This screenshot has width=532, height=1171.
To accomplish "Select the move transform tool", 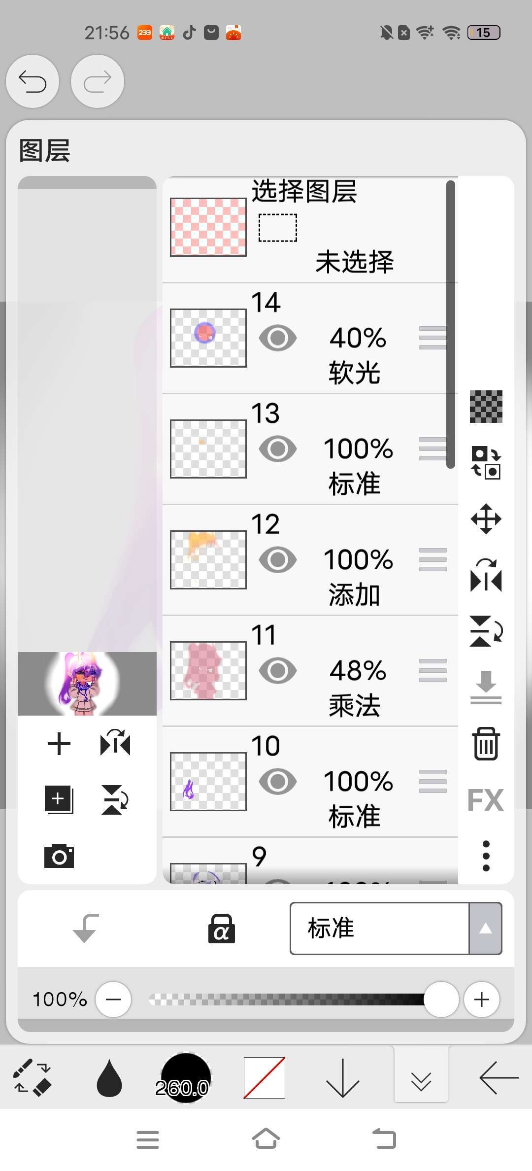I will 486,519.
